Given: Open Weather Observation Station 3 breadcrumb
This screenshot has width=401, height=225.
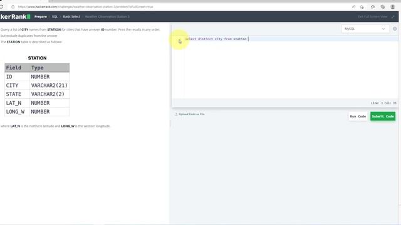Looking at the screenshot, I should click(x=107, y=17).
